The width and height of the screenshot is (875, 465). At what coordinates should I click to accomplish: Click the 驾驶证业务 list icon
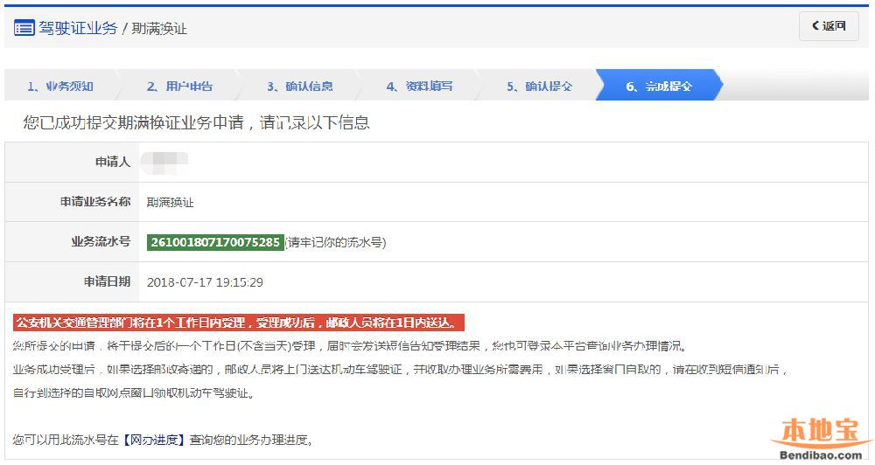click(x=24, y=28)
